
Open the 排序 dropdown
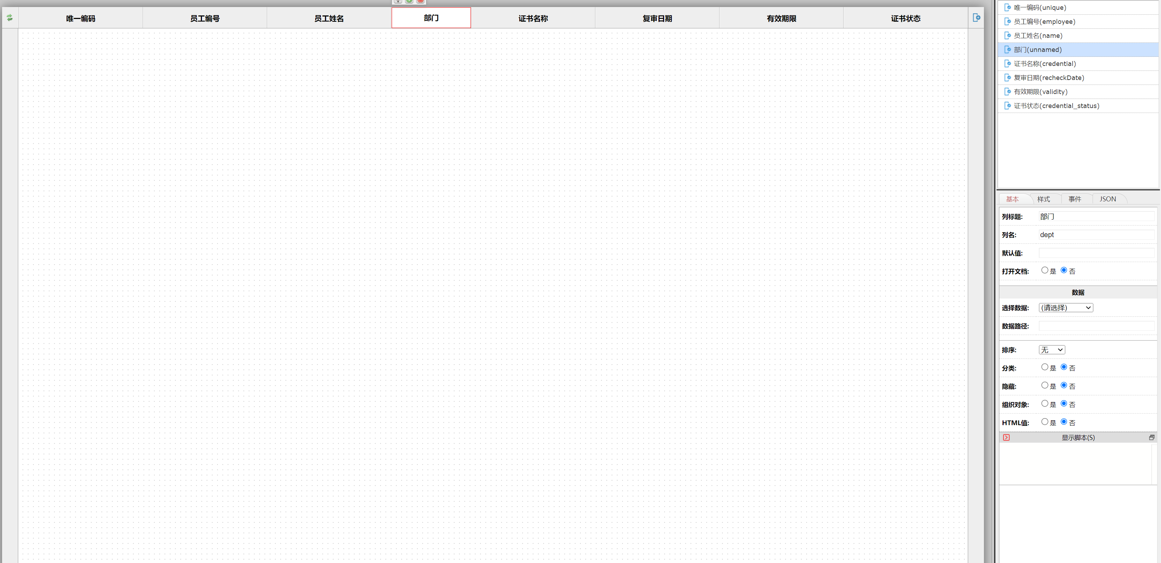click(x=1052, y=350)
